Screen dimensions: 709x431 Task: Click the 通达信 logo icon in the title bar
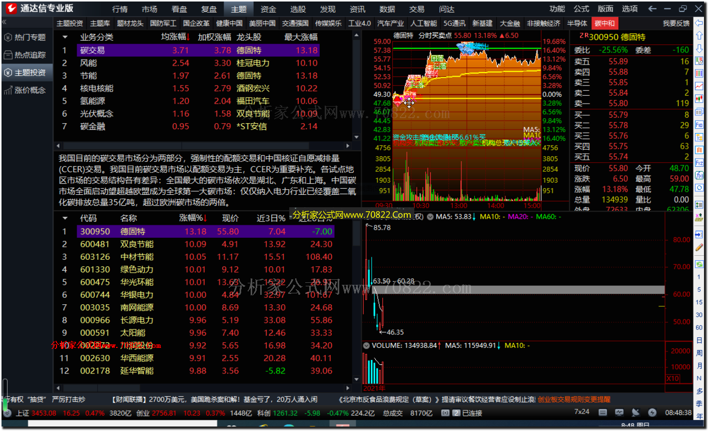[11, 9]
